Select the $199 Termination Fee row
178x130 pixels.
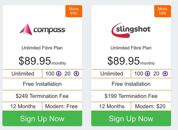[131, 96]
